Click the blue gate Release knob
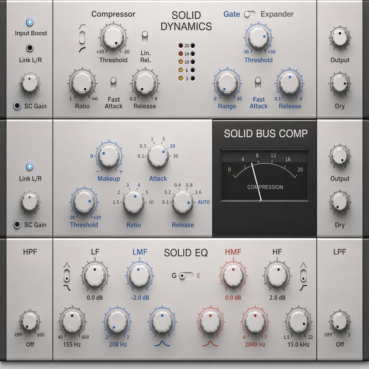369x369 pixels. click(x=290, y=83)
